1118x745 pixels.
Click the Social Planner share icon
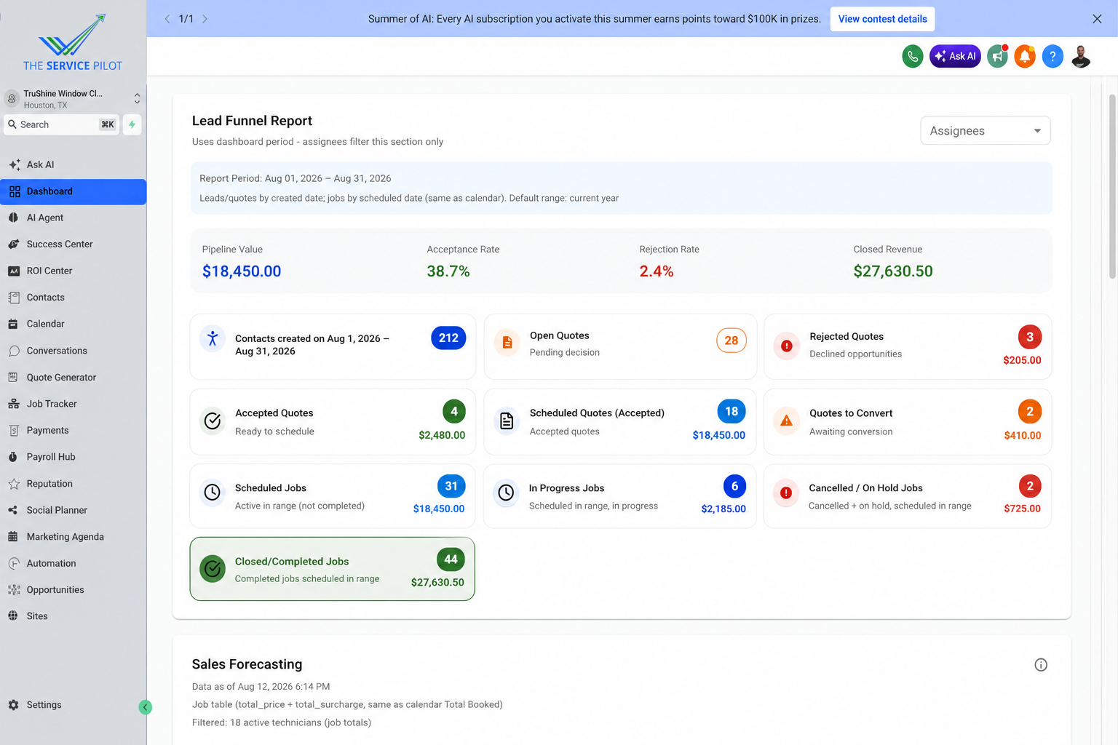(x=13, y=510)
